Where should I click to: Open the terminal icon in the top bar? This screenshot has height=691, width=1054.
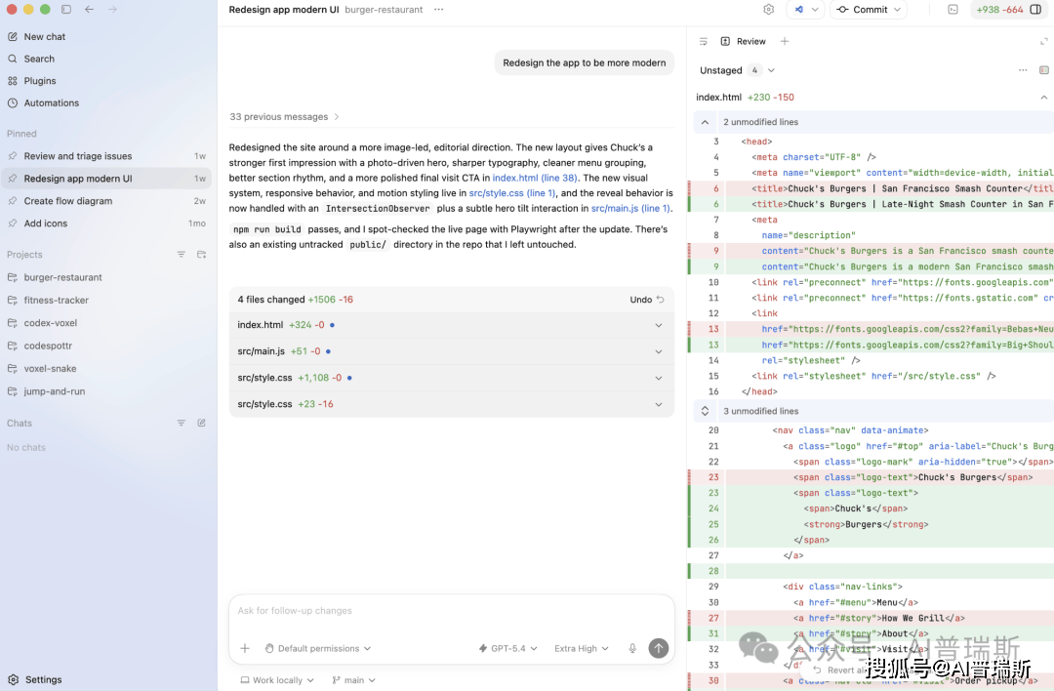[953, 10]
